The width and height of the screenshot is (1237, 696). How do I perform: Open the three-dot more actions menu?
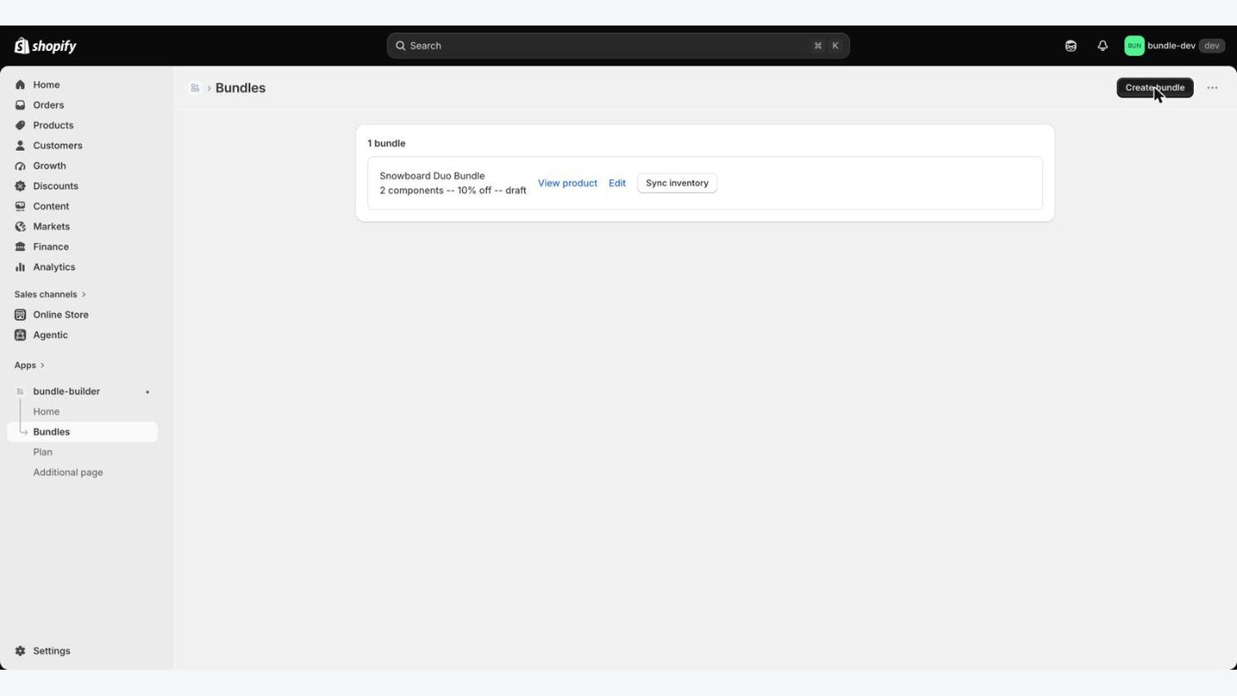coord(1212,87)
